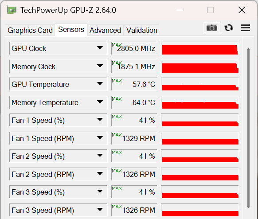
Task: Click the GPU Clock red history graph
Action: [200, 48]
